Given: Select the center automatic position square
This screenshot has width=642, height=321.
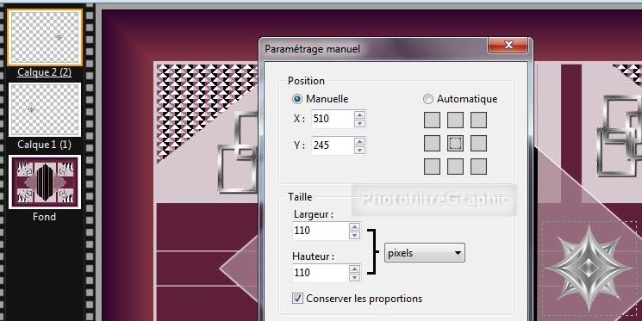Looking at the screenshot, I should click(x=455, y=144).
